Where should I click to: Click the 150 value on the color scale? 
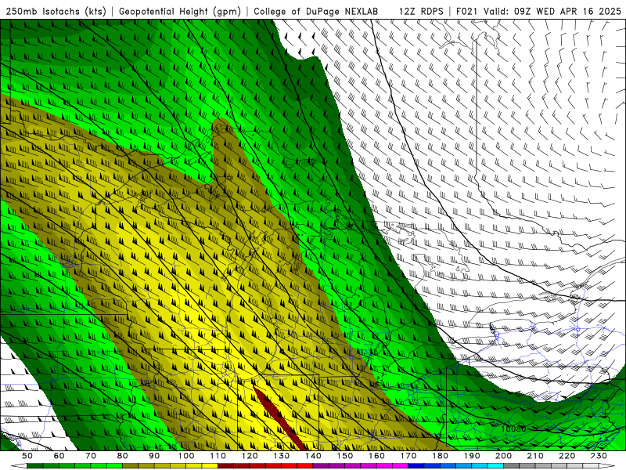(x=345, y=456)
